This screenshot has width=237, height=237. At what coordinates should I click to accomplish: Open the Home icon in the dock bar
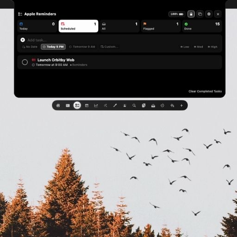58,106
